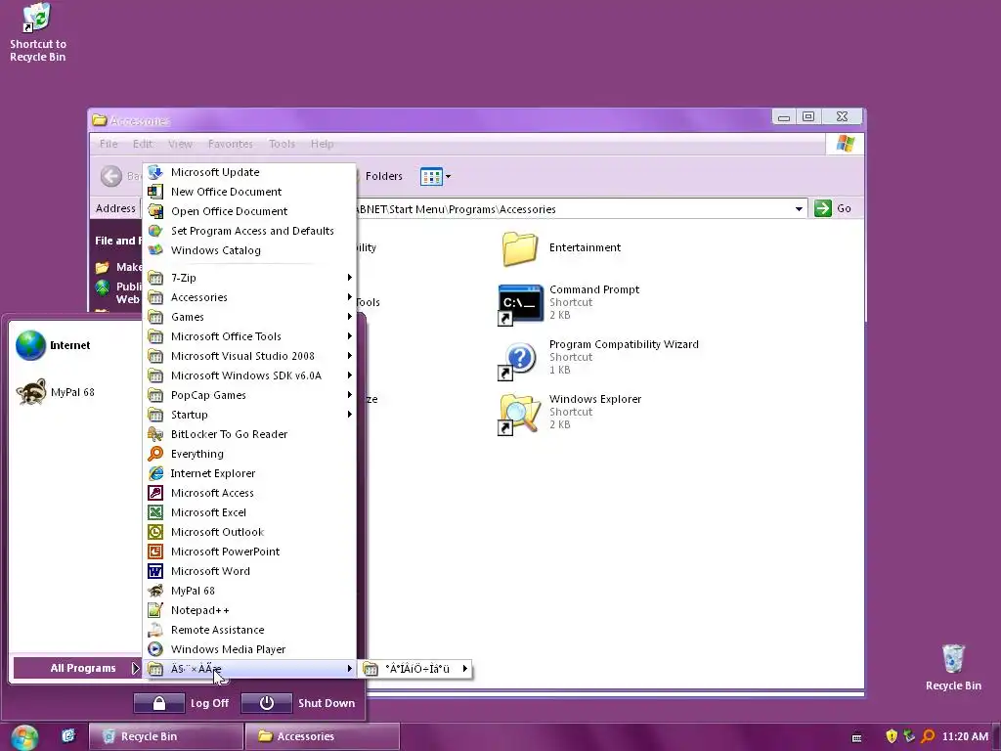Open Windows Explorer shortcut in Accessories
This screenshot has height=751, width=1001.
pyautogui.click(x=570, y=413)
